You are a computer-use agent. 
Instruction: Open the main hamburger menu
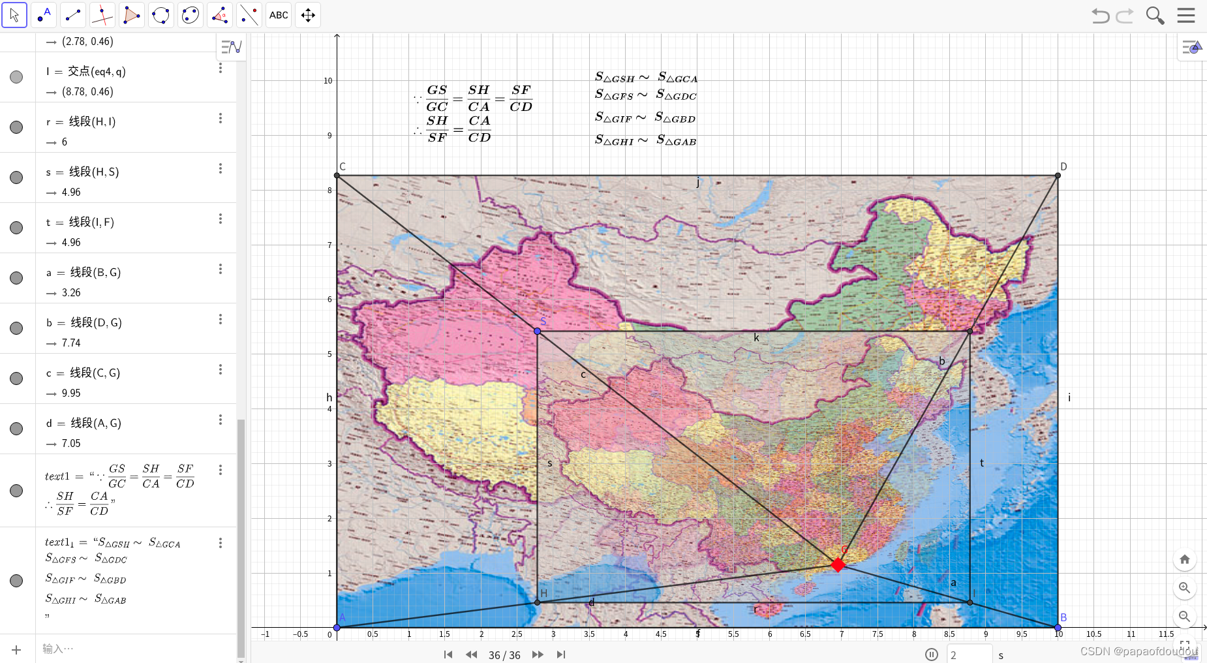click(x=1186, y=16)
